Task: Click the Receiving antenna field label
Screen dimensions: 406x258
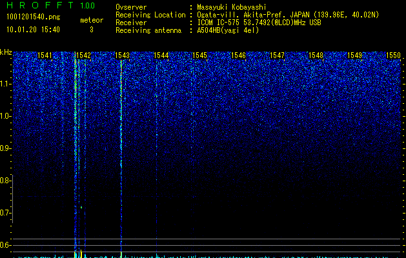Action: 148,30
